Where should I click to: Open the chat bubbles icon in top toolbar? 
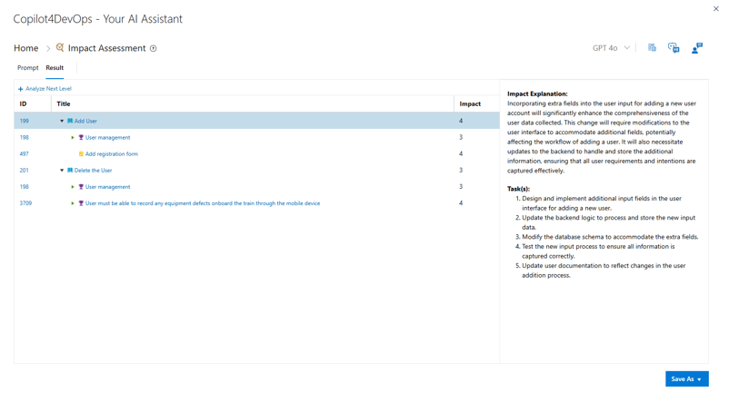[674, 47]
